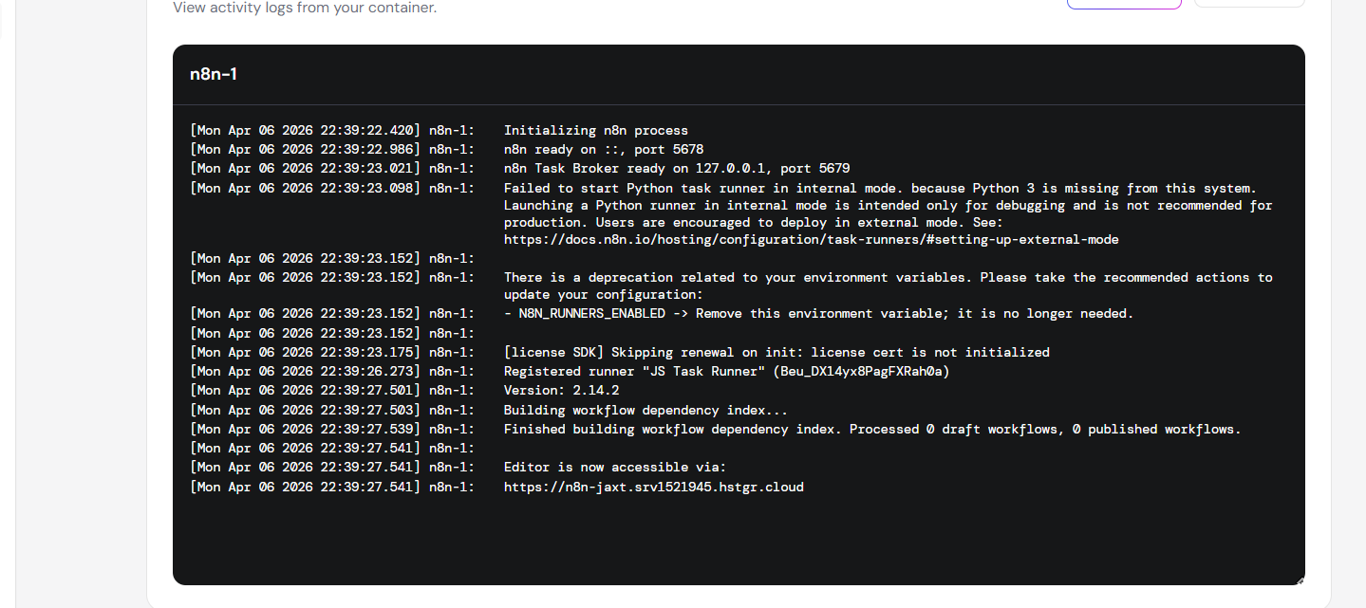Click the license SDK skipping renewal message
This screenshot has width=1366, height=608.
[x=776, y=352]
